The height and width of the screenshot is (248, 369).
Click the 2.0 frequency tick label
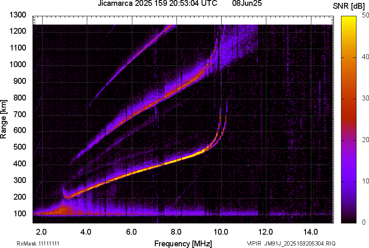tap(41, 232)
